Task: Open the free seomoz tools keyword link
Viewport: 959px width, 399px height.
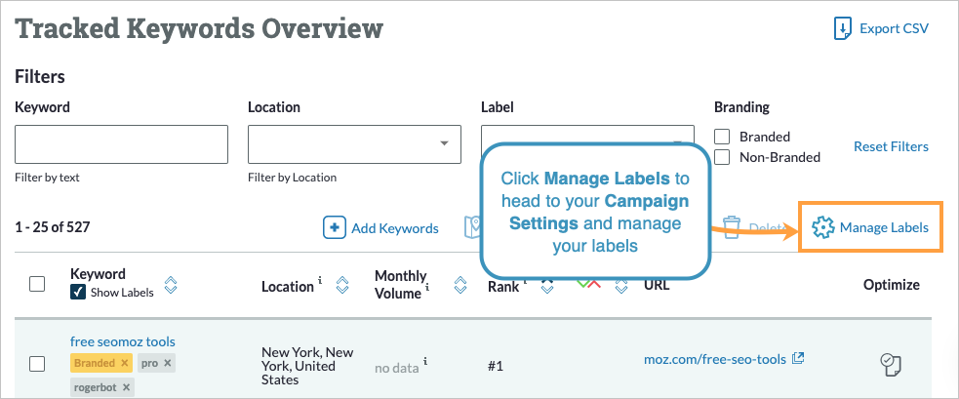Action: click(x=122, y=341)
